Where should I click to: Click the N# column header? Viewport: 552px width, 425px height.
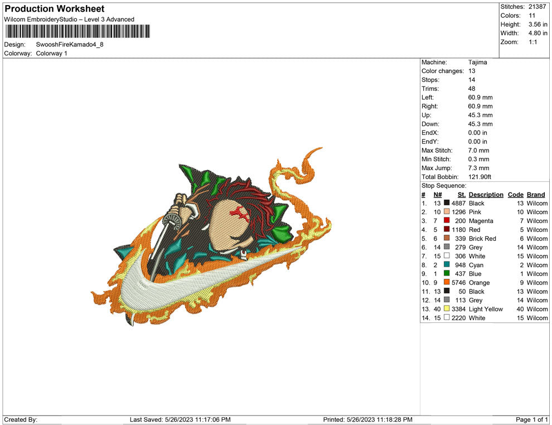click(438, 195)
